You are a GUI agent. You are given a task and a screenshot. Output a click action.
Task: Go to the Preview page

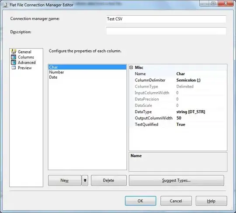pyautogui.click(x=24, y=68)
